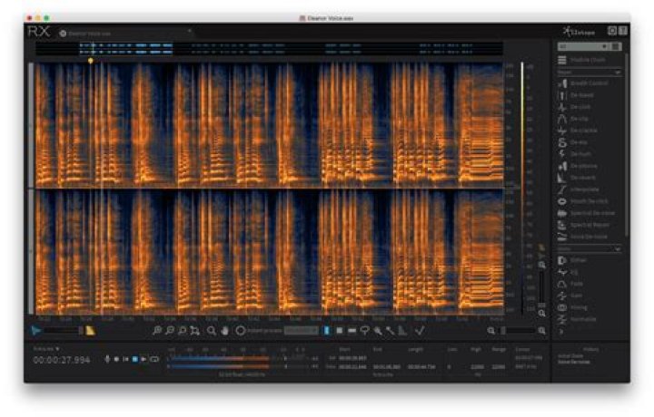Click the Rewind to start button
This screenshot has height=417, width=654.
click(x=125, y=359)
